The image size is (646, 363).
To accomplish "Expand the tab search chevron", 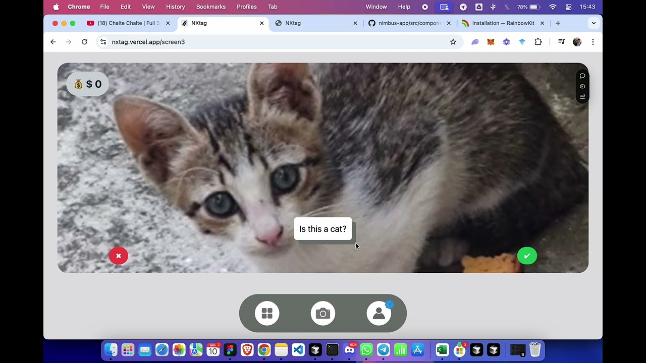I will (x=594, y=23).
